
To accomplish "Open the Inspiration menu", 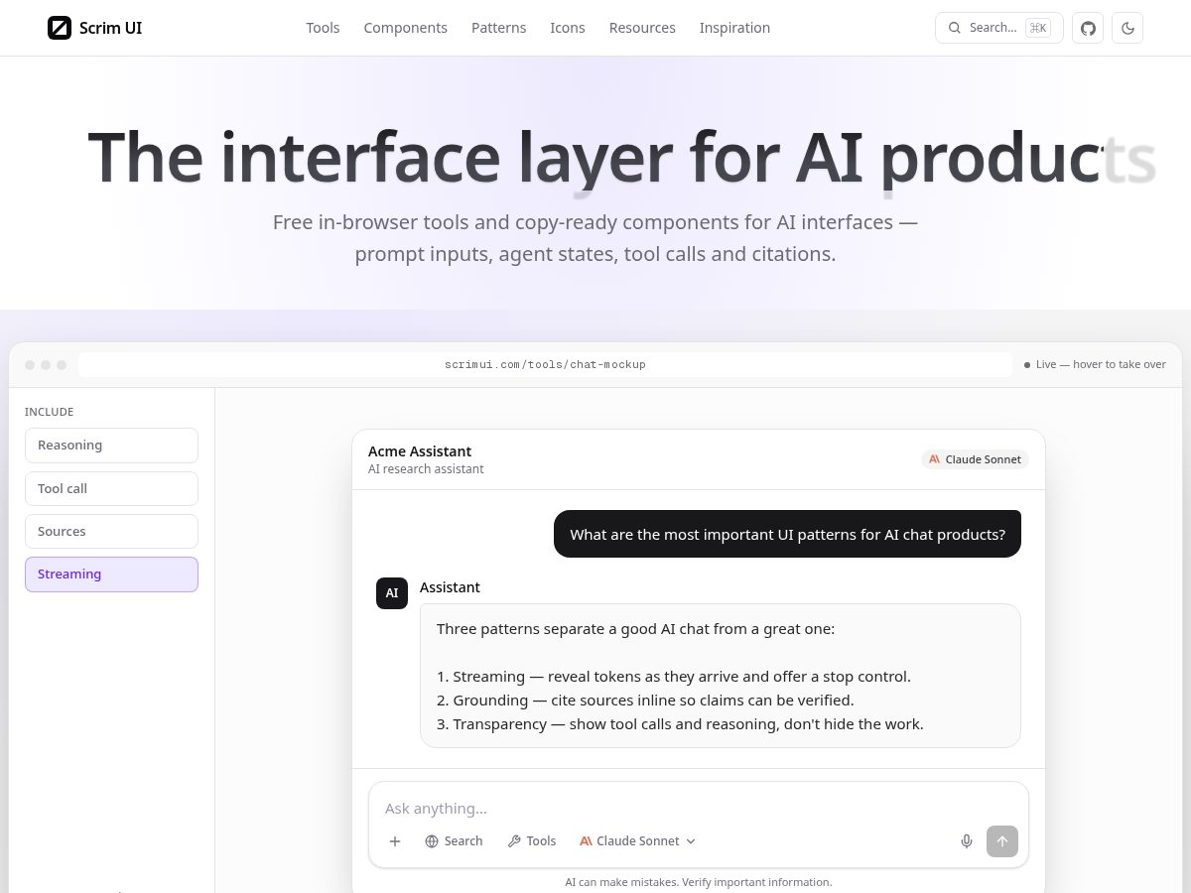I will [734, 28].
